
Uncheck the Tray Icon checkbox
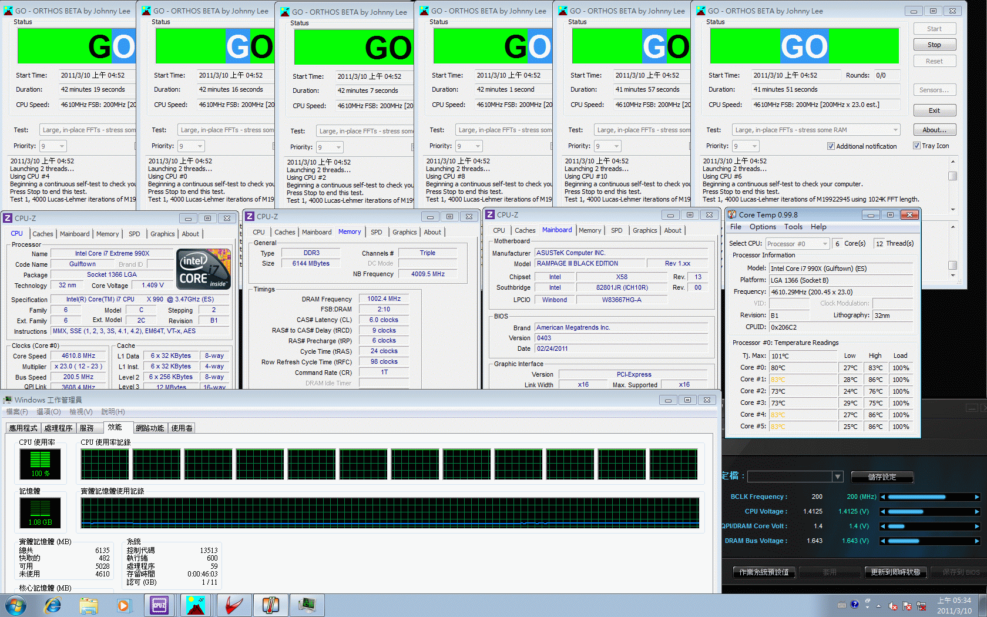point(916,146)
